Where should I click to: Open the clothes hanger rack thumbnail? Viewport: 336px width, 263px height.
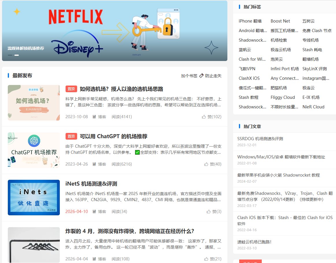click(x=34, y=245)
